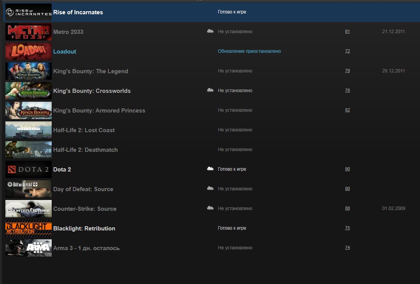
Task: Select Counter-Strike: Source title
Action: point(84,209)
